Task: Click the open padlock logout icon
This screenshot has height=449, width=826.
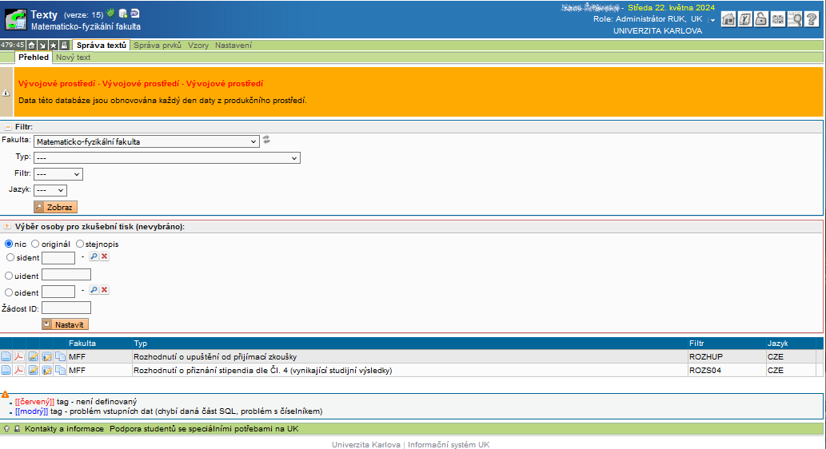Action: 761,20
